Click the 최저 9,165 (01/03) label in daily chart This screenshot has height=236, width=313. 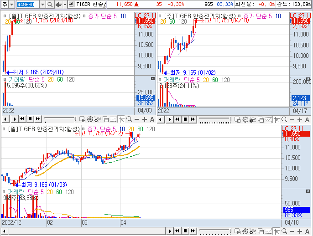tap(44, 185)
